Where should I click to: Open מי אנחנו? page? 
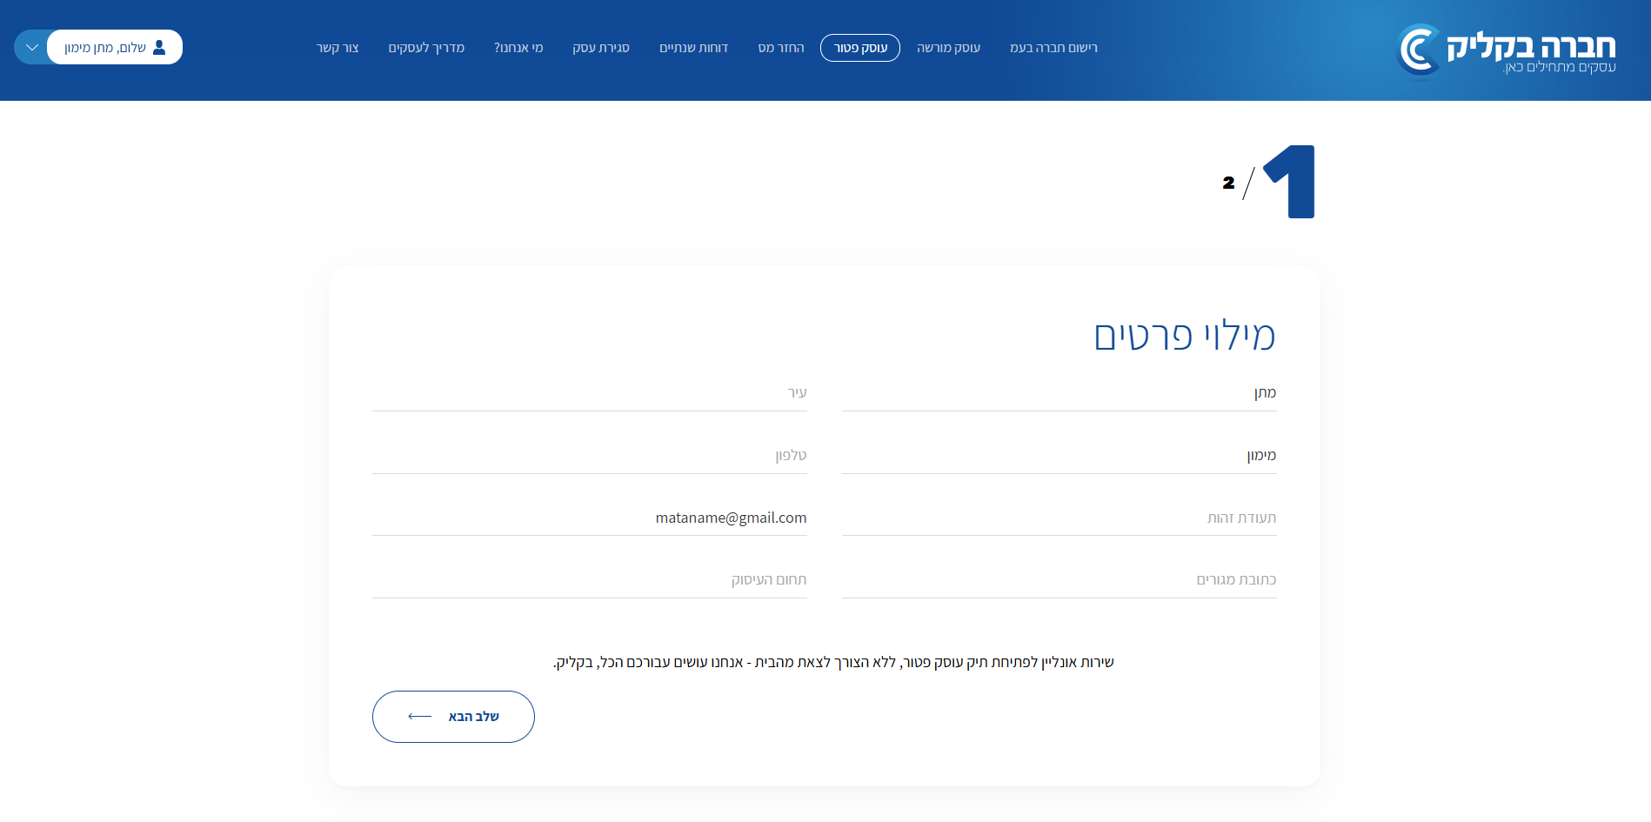(x=518, y=48)
